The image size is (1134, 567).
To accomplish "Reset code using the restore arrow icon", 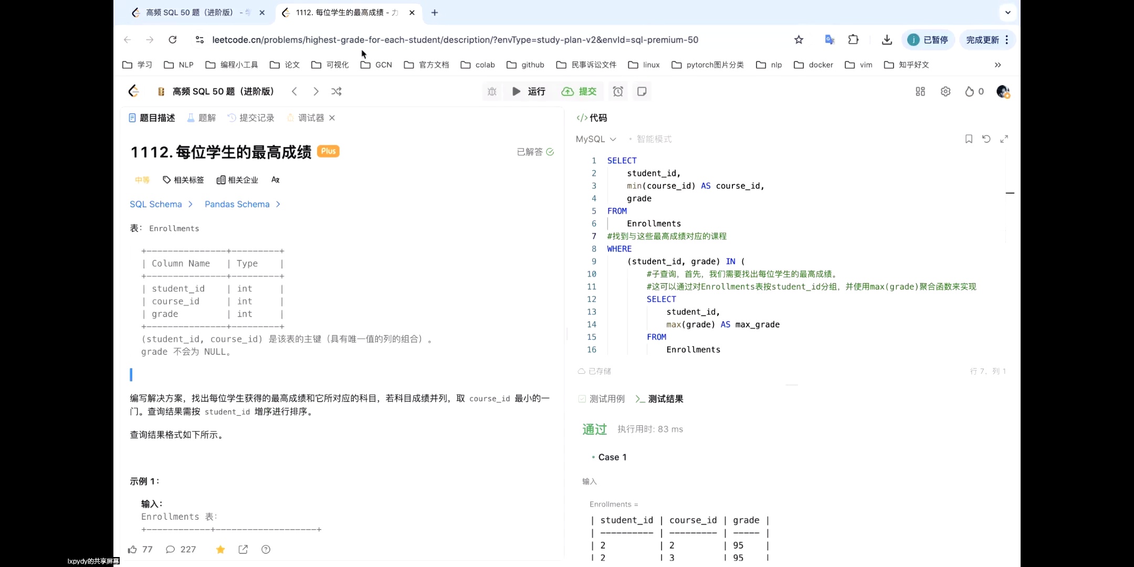I will [986, 139].
